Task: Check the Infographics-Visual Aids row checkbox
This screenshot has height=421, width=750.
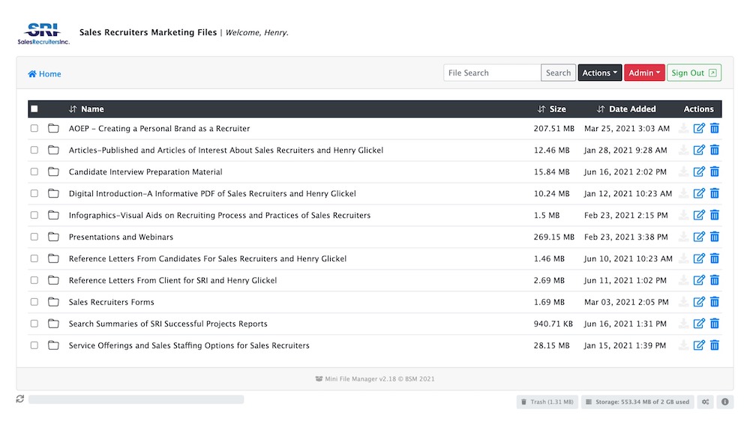Action: point(34,215)
